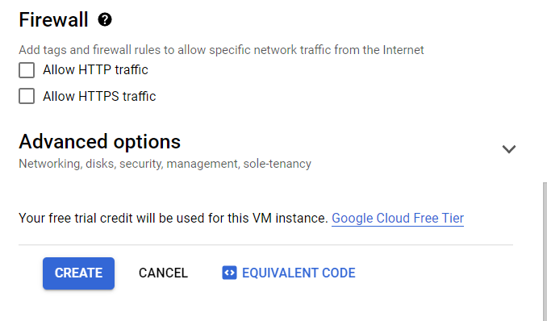The image size is (547, 321).
Task: Enable the Allow HTTP traffic checkbox
Action: click(27, 70)
